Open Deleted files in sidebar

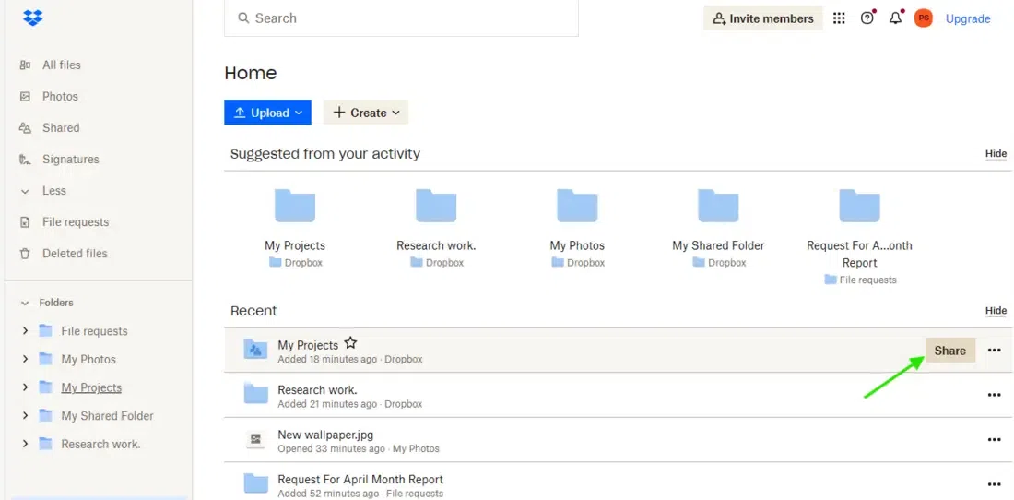pyautogui.click(x=74, y=254)
